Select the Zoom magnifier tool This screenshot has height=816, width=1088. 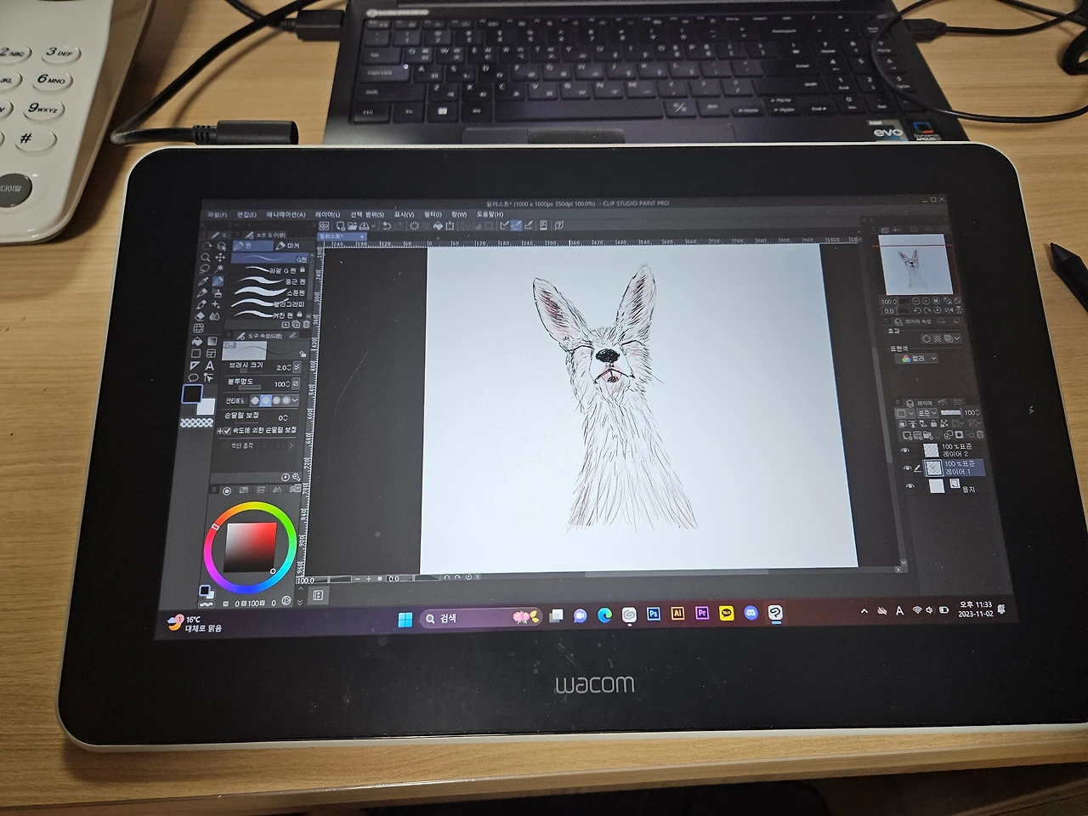(206, 258)
